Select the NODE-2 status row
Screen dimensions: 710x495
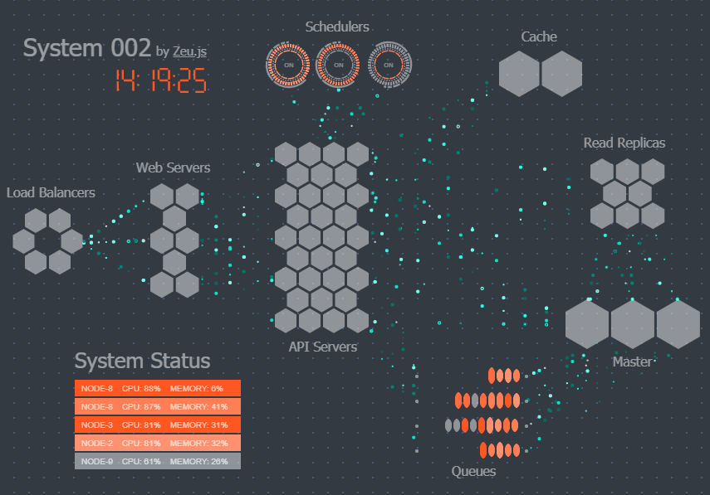point(158,443)
